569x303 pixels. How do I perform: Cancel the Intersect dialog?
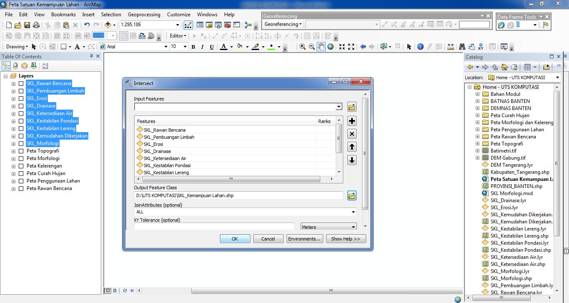coord(268,239)
